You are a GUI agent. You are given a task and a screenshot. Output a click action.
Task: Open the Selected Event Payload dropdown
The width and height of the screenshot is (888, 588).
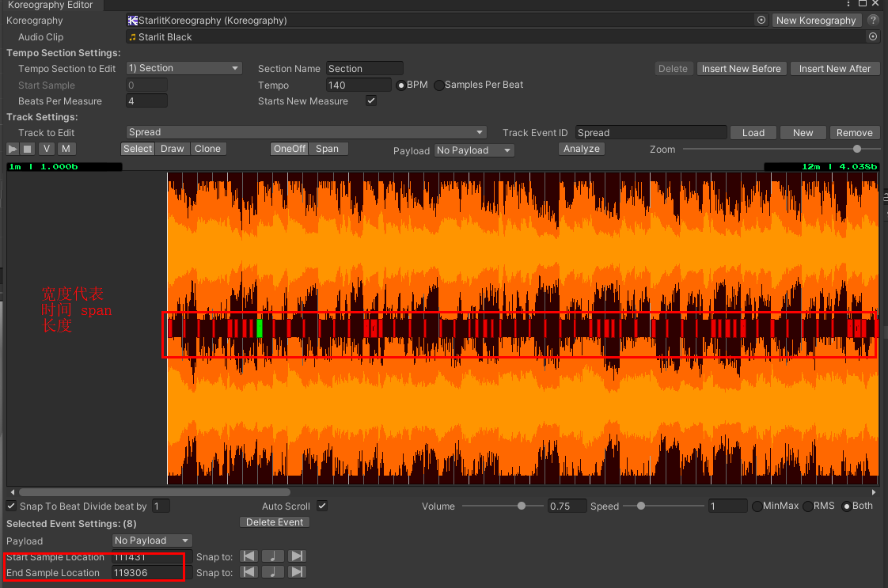click(x=152, y=541)
